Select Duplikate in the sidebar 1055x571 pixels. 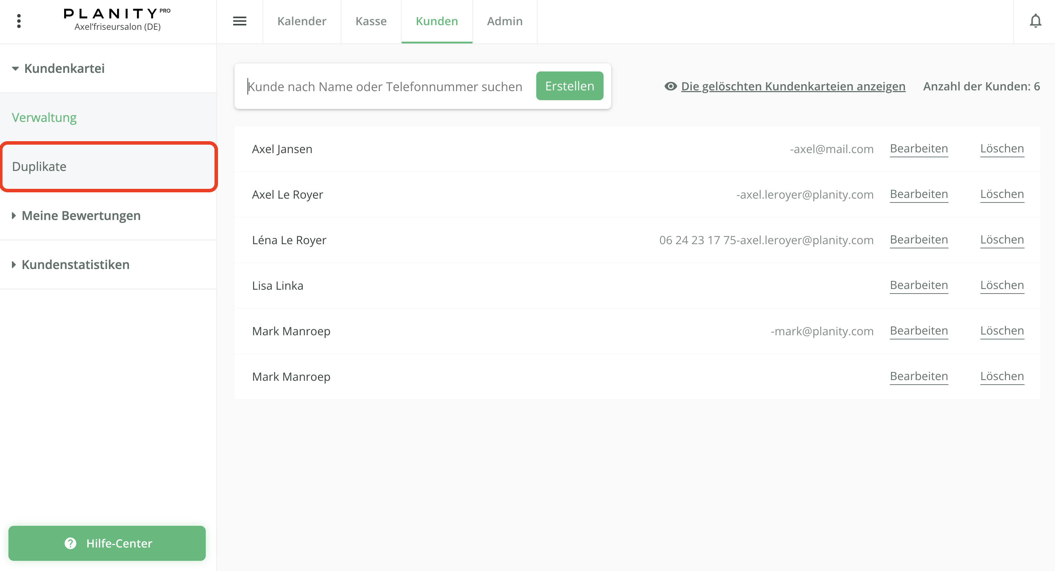pos(39,167)
